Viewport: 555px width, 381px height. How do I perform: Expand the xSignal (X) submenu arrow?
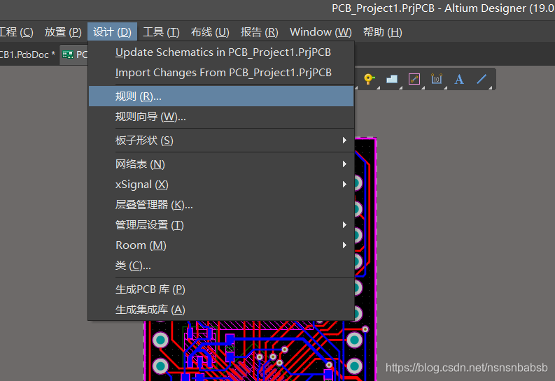[x=344, y=184]
